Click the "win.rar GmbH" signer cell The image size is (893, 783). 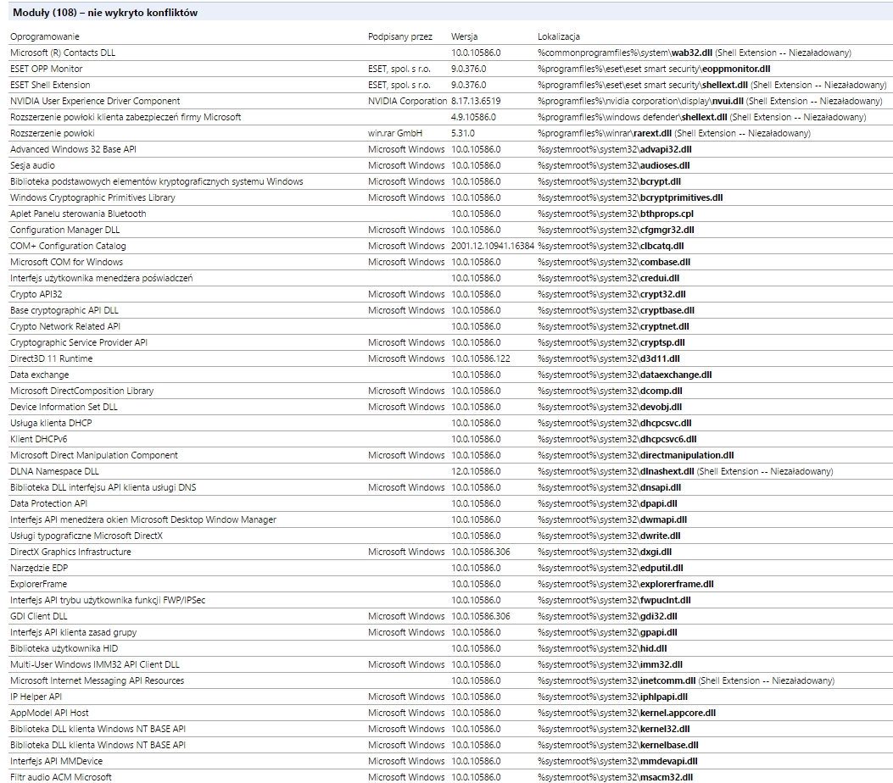(x=395, y=133)
